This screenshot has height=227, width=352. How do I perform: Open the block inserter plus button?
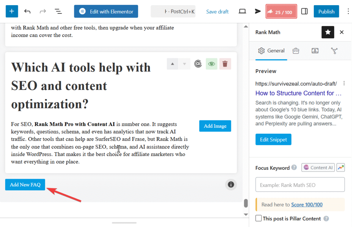12,11
